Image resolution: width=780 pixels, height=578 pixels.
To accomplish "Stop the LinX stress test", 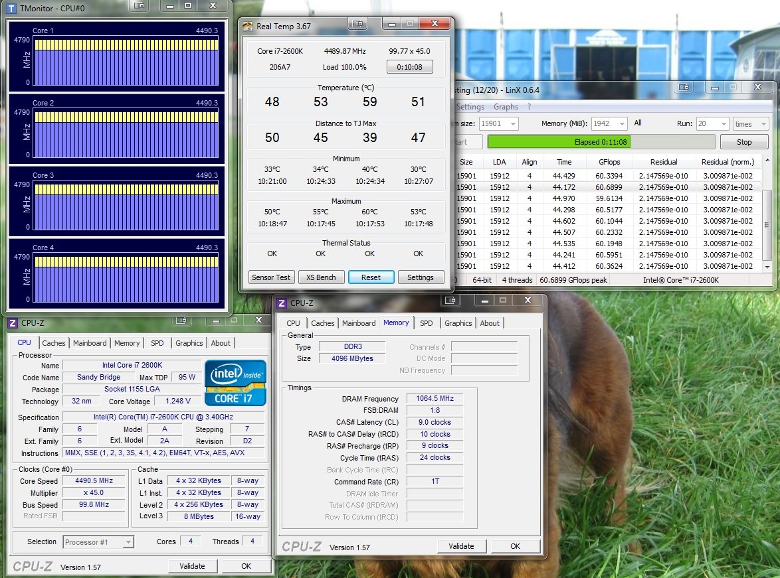I will point(744,142).
